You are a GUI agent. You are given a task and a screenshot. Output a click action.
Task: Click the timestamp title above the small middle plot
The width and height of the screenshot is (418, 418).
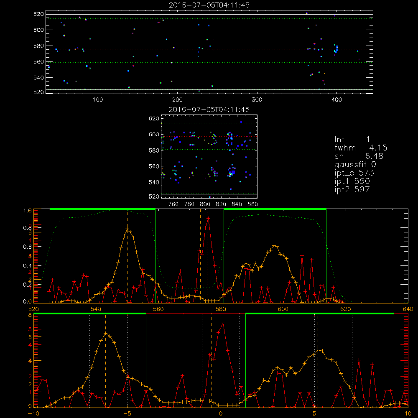coord(209,110)
